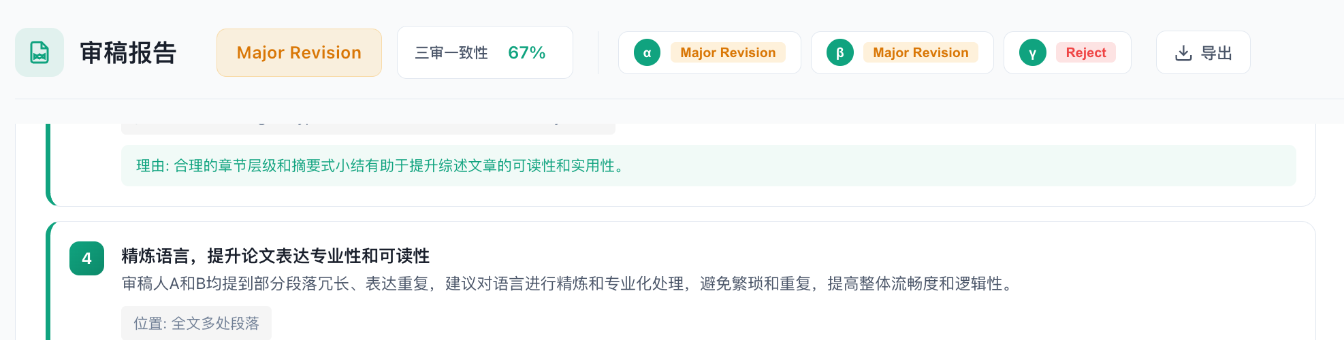Open reviewer β's Major Revision tag
Viewport: 1344px width, 340px height.
click(x=921, y=52)
